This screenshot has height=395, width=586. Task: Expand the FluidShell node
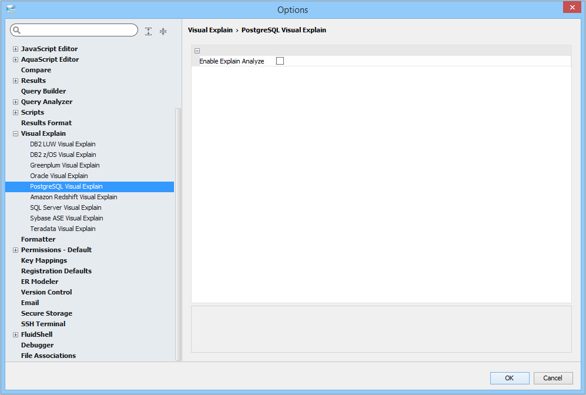(x=15, y=335)
